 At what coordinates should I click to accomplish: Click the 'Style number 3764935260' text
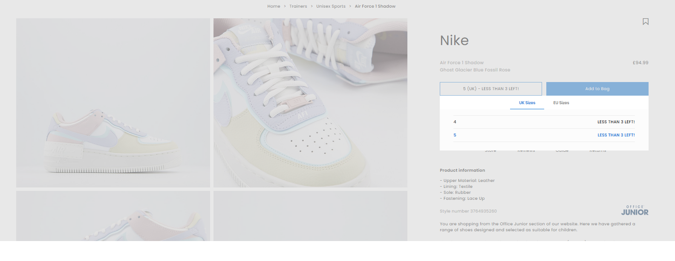(x=468, y=211)
